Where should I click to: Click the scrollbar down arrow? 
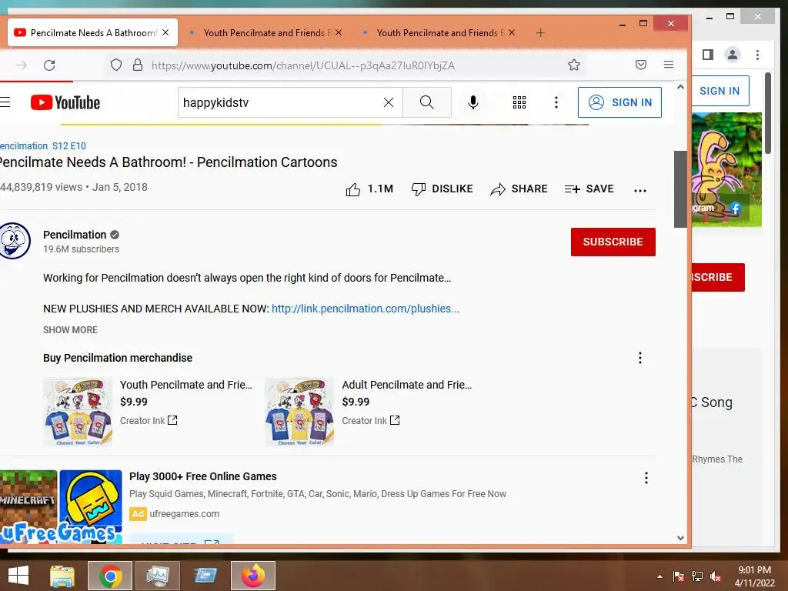click(680, 538)
